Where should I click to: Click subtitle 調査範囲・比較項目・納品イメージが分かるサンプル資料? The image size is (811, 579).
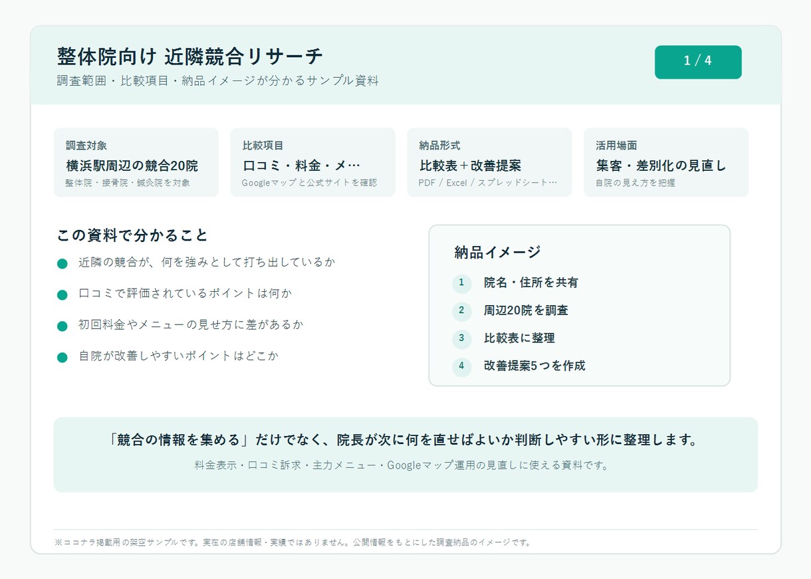pos(218,81)
